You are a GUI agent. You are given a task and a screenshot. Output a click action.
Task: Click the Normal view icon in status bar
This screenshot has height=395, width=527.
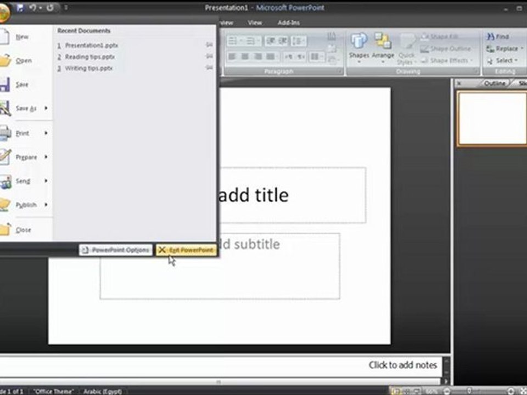tap(396, 391)
